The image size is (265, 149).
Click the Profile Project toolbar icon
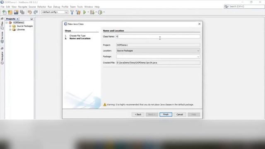coord(100,12)
